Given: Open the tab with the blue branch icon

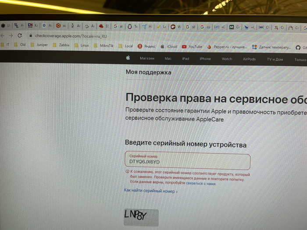Looking at the screenshot, I should coord(146,26).
